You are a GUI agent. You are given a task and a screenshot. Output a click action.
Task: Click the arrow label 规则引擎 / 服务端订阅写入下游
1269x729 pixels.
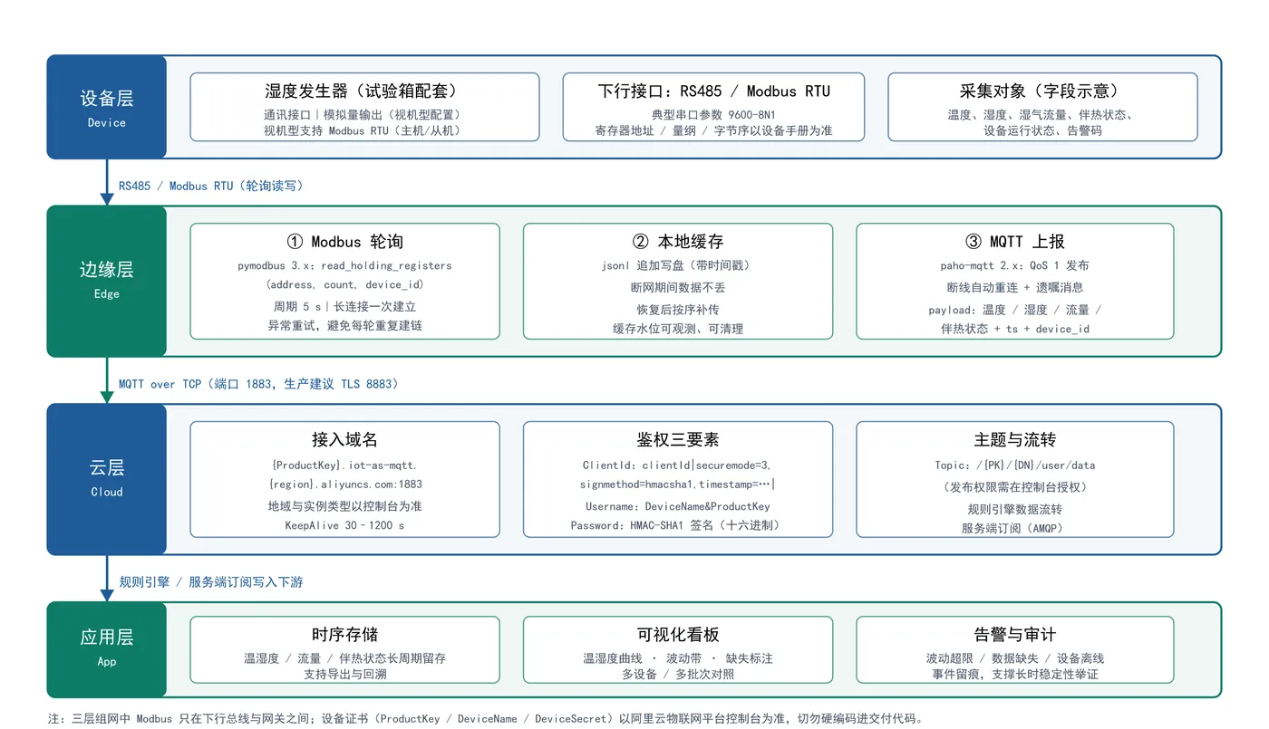pyautogui.click(x=211, y=582)
